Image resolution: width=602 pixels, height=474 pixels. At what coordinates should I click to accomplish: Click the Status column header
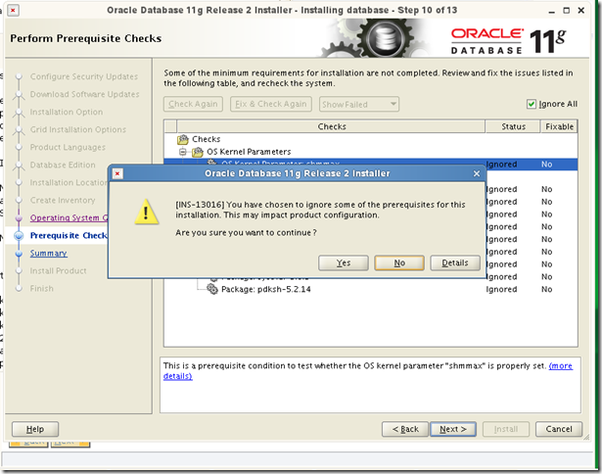513,126
